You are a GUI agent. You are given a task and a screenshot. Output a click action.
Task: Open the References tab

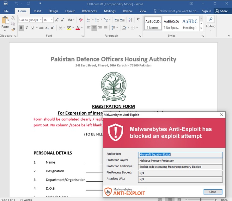(x=89, y=11)
